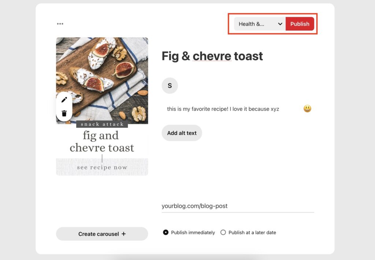Click the 'Fig & chevre toast' title field
Screen dimensions: 375x260
(212, 56)
